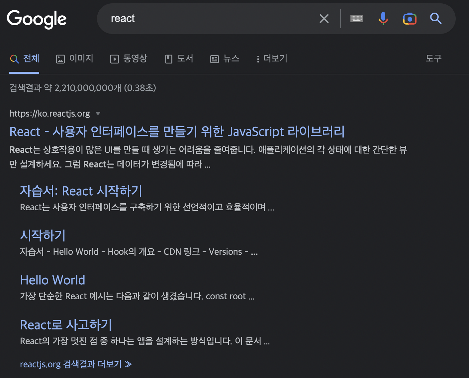This screenshot has height=378, width=469.
Task: Open the 도서 tab
Action: tap(179, 59)
